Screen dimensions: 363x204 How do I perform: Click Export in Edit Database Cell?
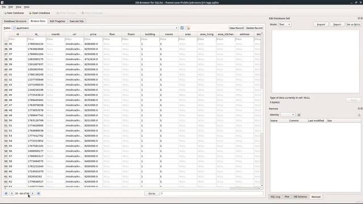click(x=337, y=24)
